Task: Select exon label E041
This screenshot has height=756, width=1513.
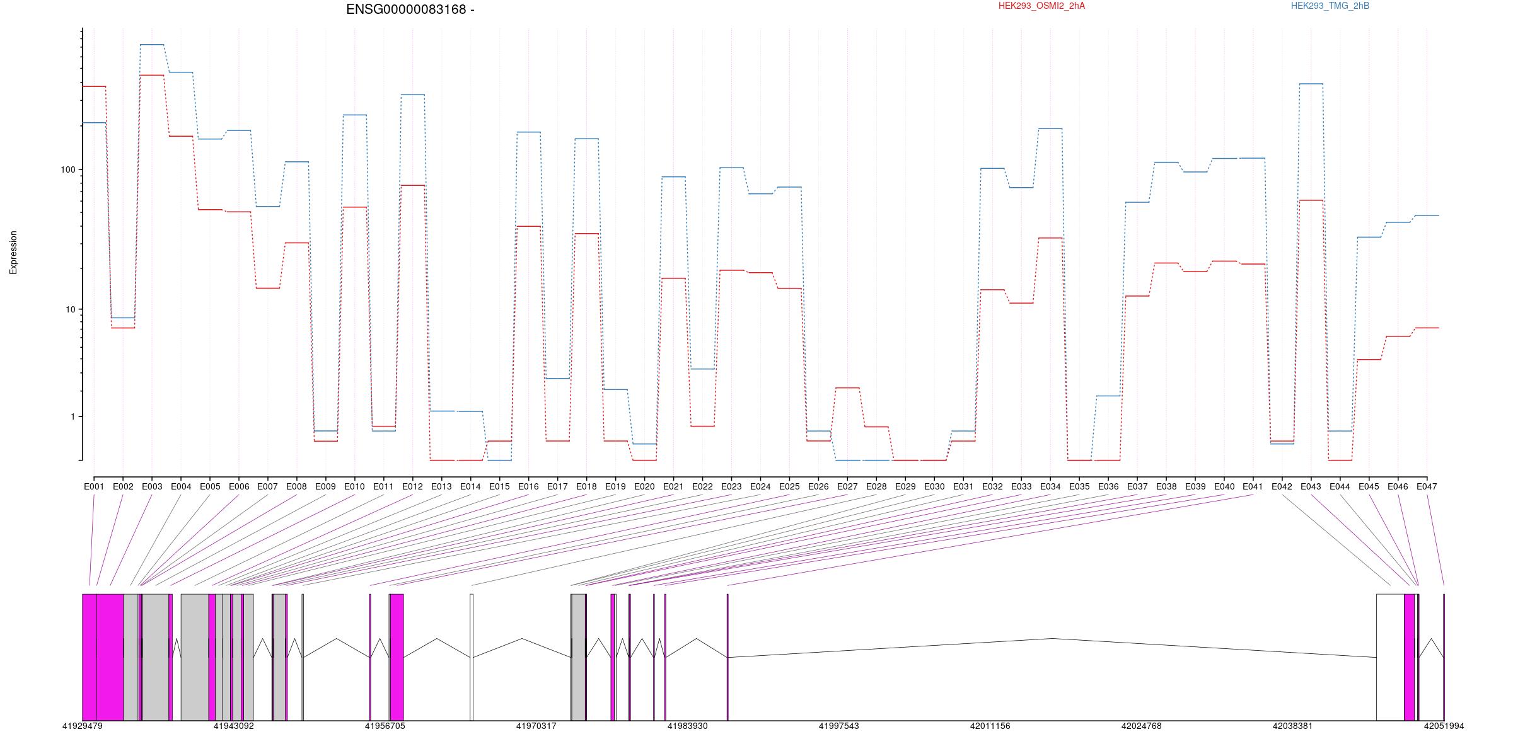Action: click(x=1253, y=486)
